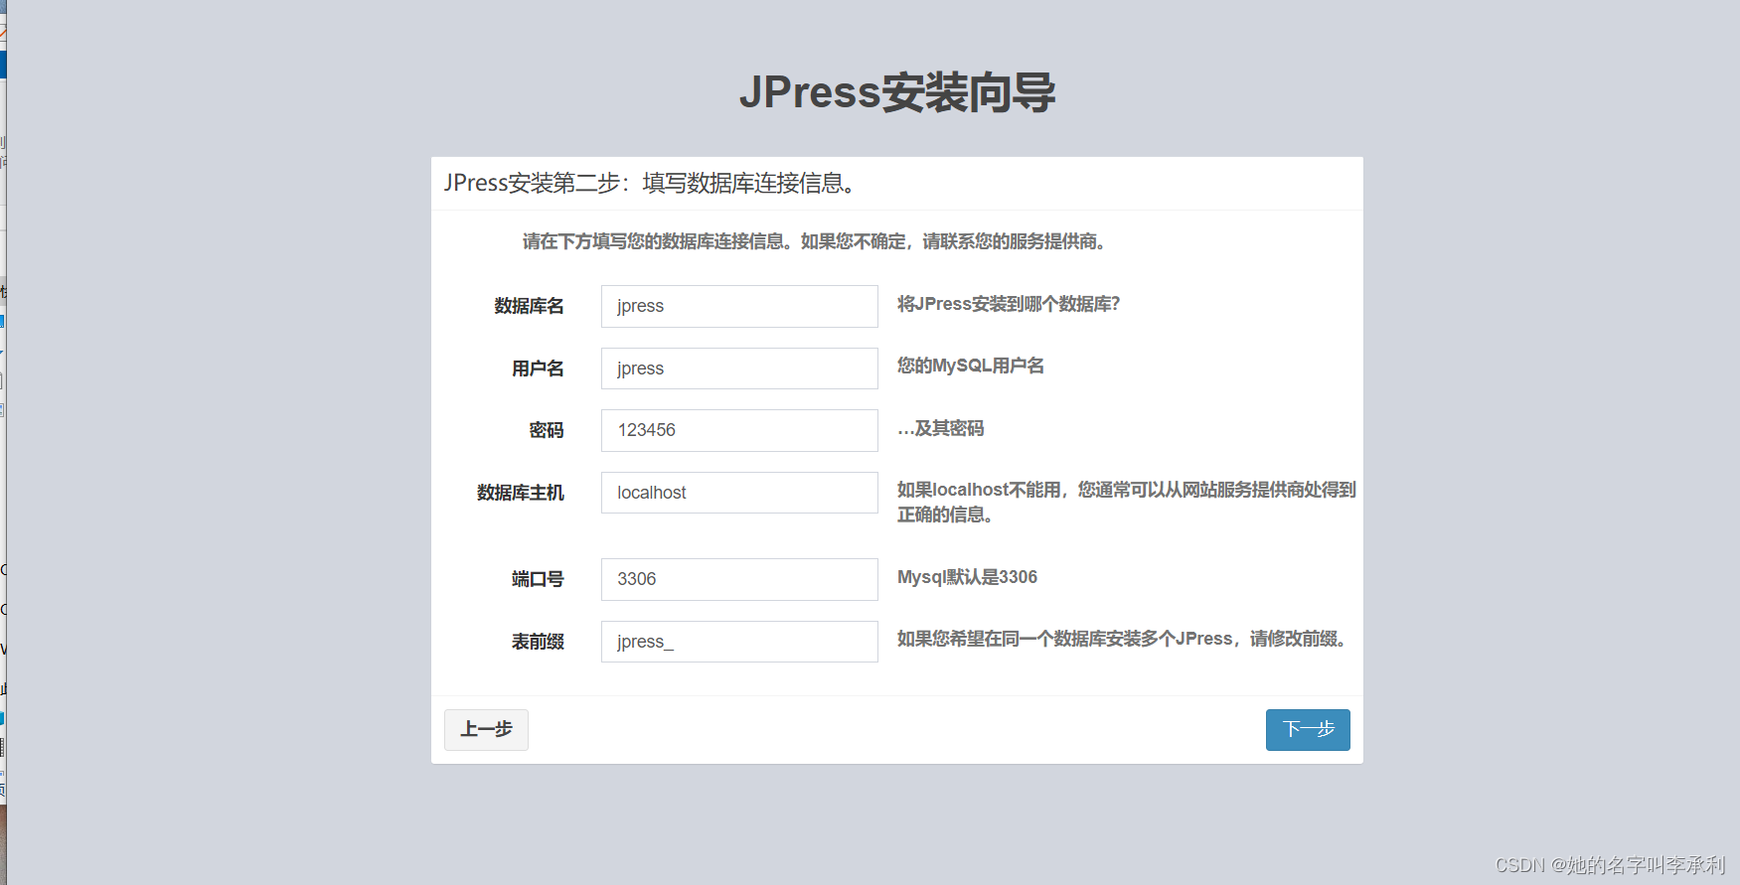1740x885 pixels.
Task: Click the 表前缀 label
Action: click(x=538, y=642)
